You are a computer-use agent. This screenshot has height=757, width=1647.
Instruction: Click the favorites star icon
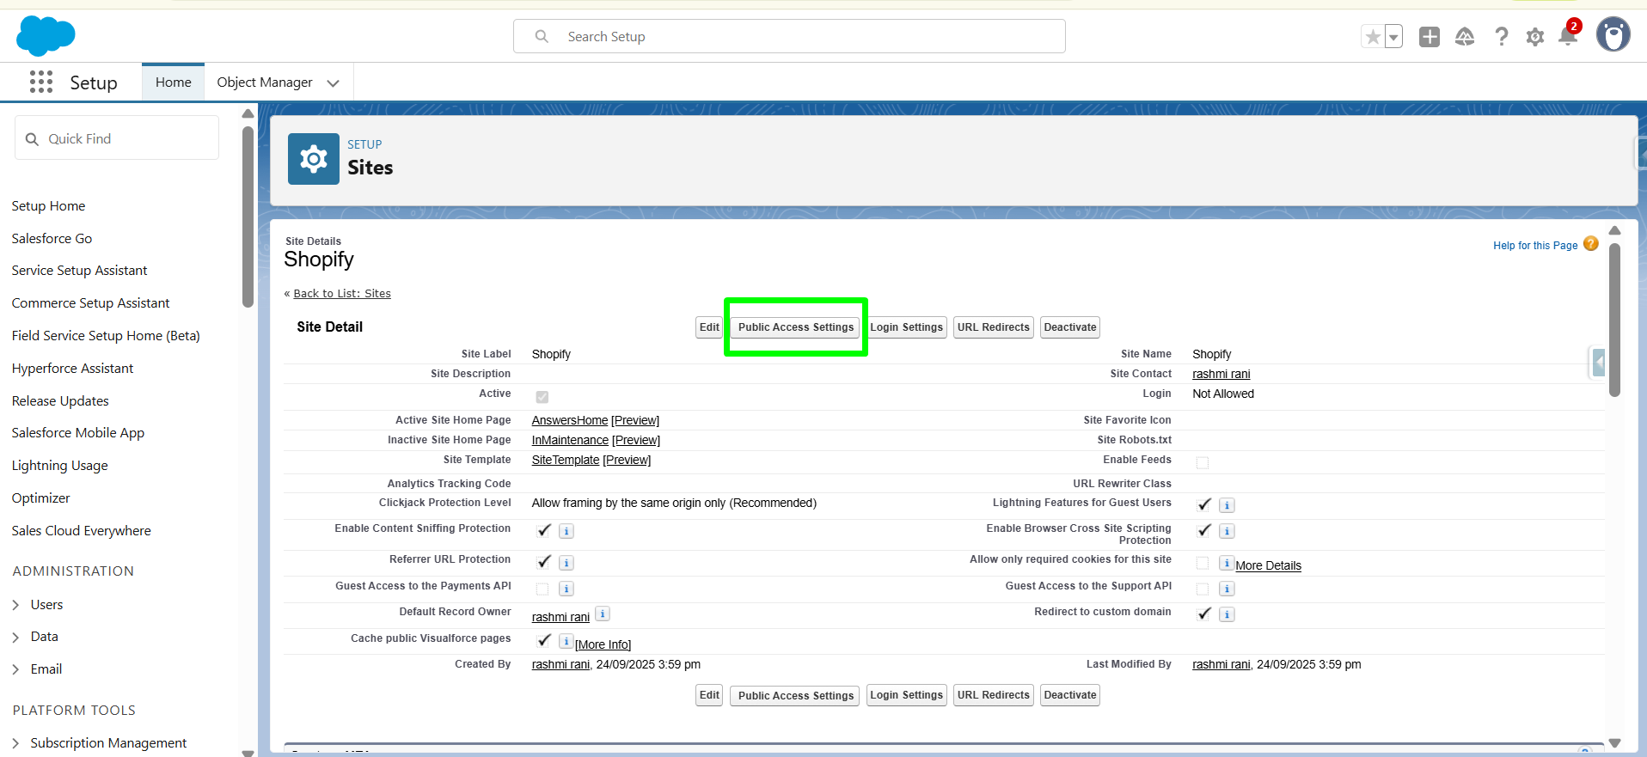(1373, 37)
